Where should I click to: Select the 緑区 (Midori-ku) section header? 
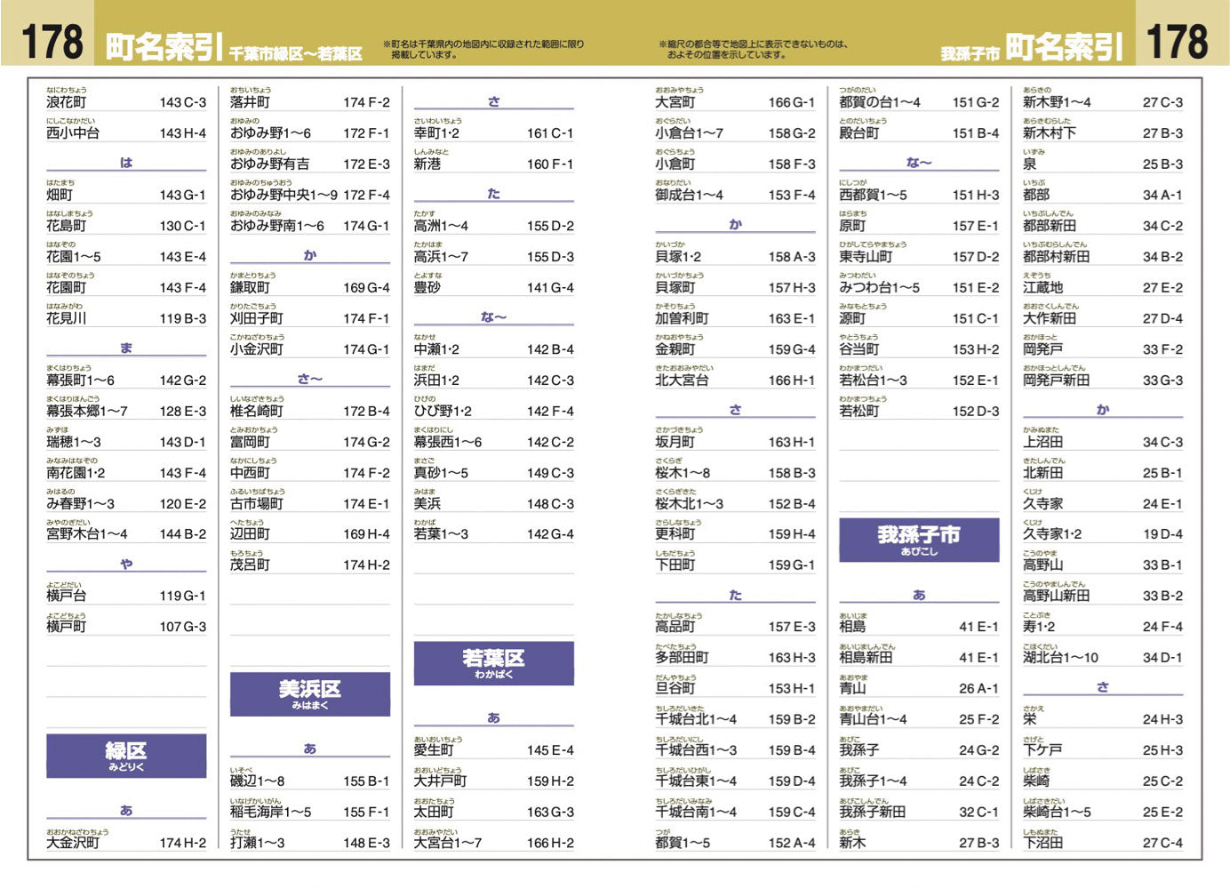[x=126, y=755]
